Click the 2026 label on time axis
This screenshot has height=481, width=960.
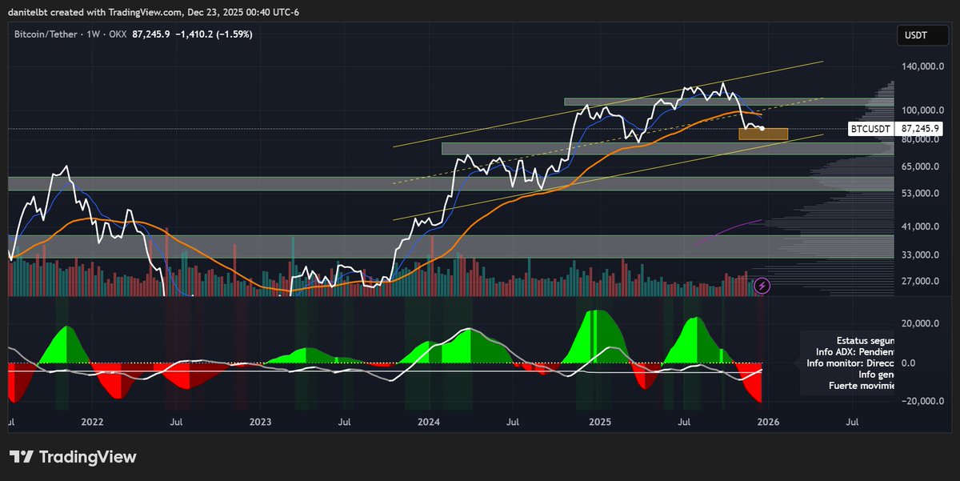[x=767, y=421]
